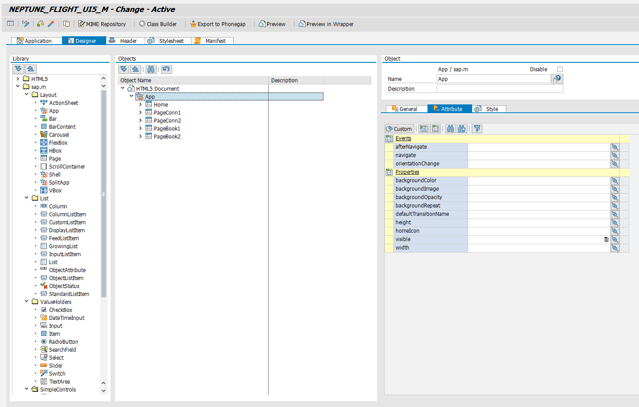The height and width of the screenshot is (407, 639).
Task: Click the first toolbar icon left of display/change
Action: point(11,24)
